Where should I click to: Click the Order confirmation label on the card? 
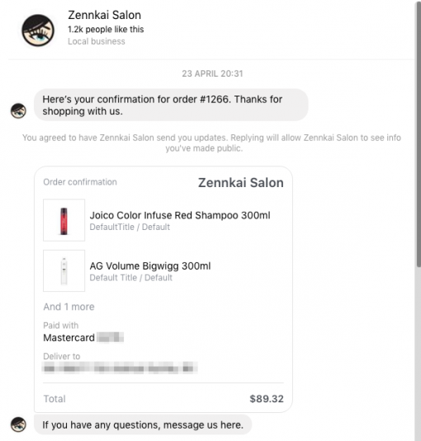80,182
